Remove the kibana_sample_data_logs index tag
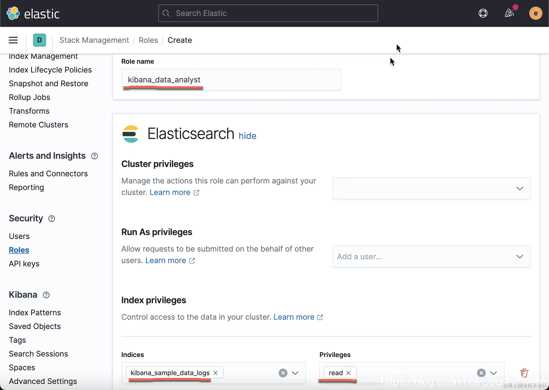 pyautogui.click(x=216, y=373)
